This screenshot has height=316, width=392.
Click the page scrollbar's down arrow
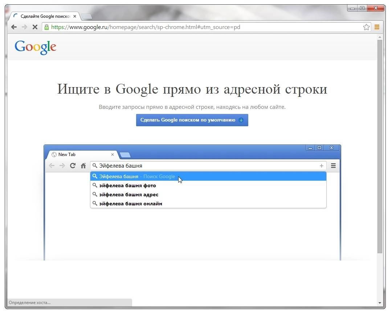[380, 303]
